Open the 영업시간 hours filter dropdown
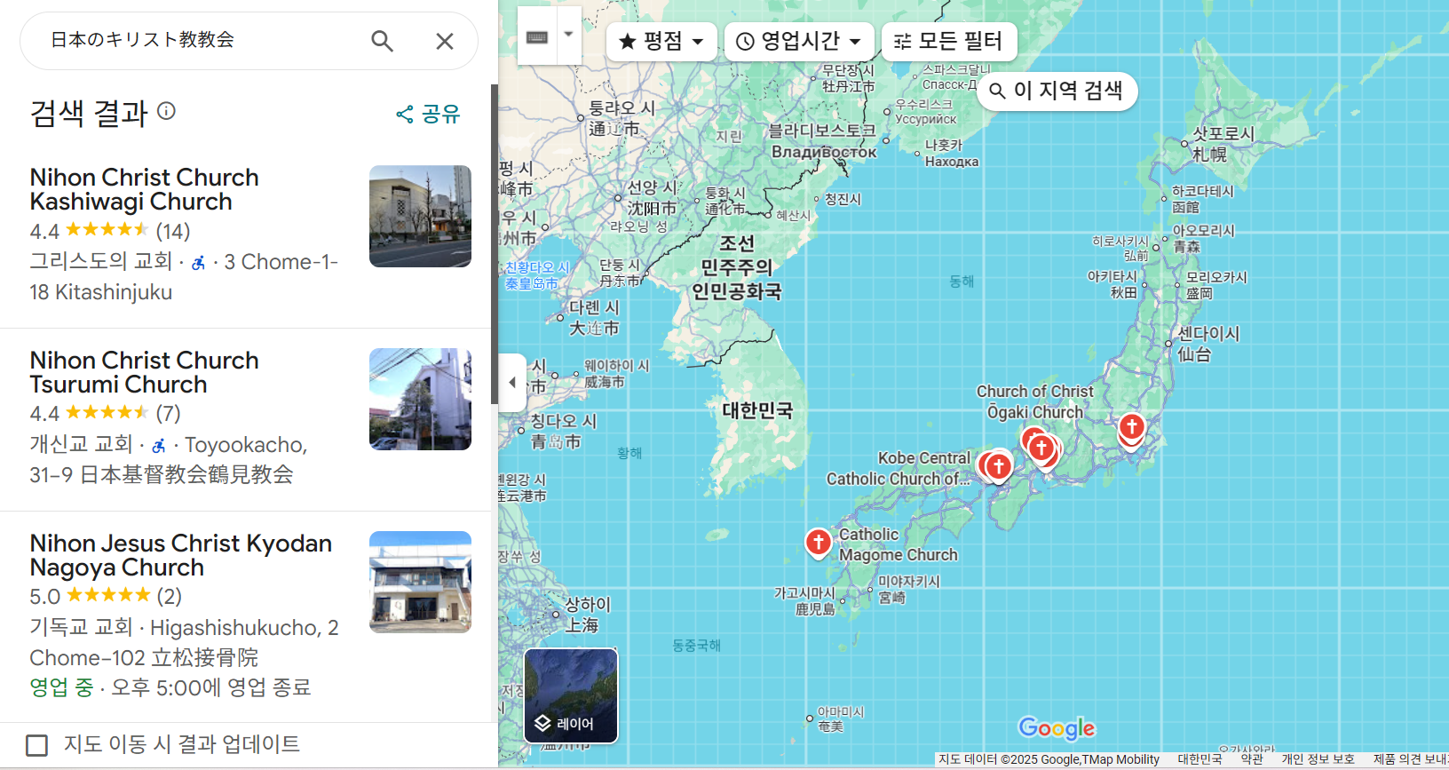This screenshot has height=770, width=1449. [799, 42]
